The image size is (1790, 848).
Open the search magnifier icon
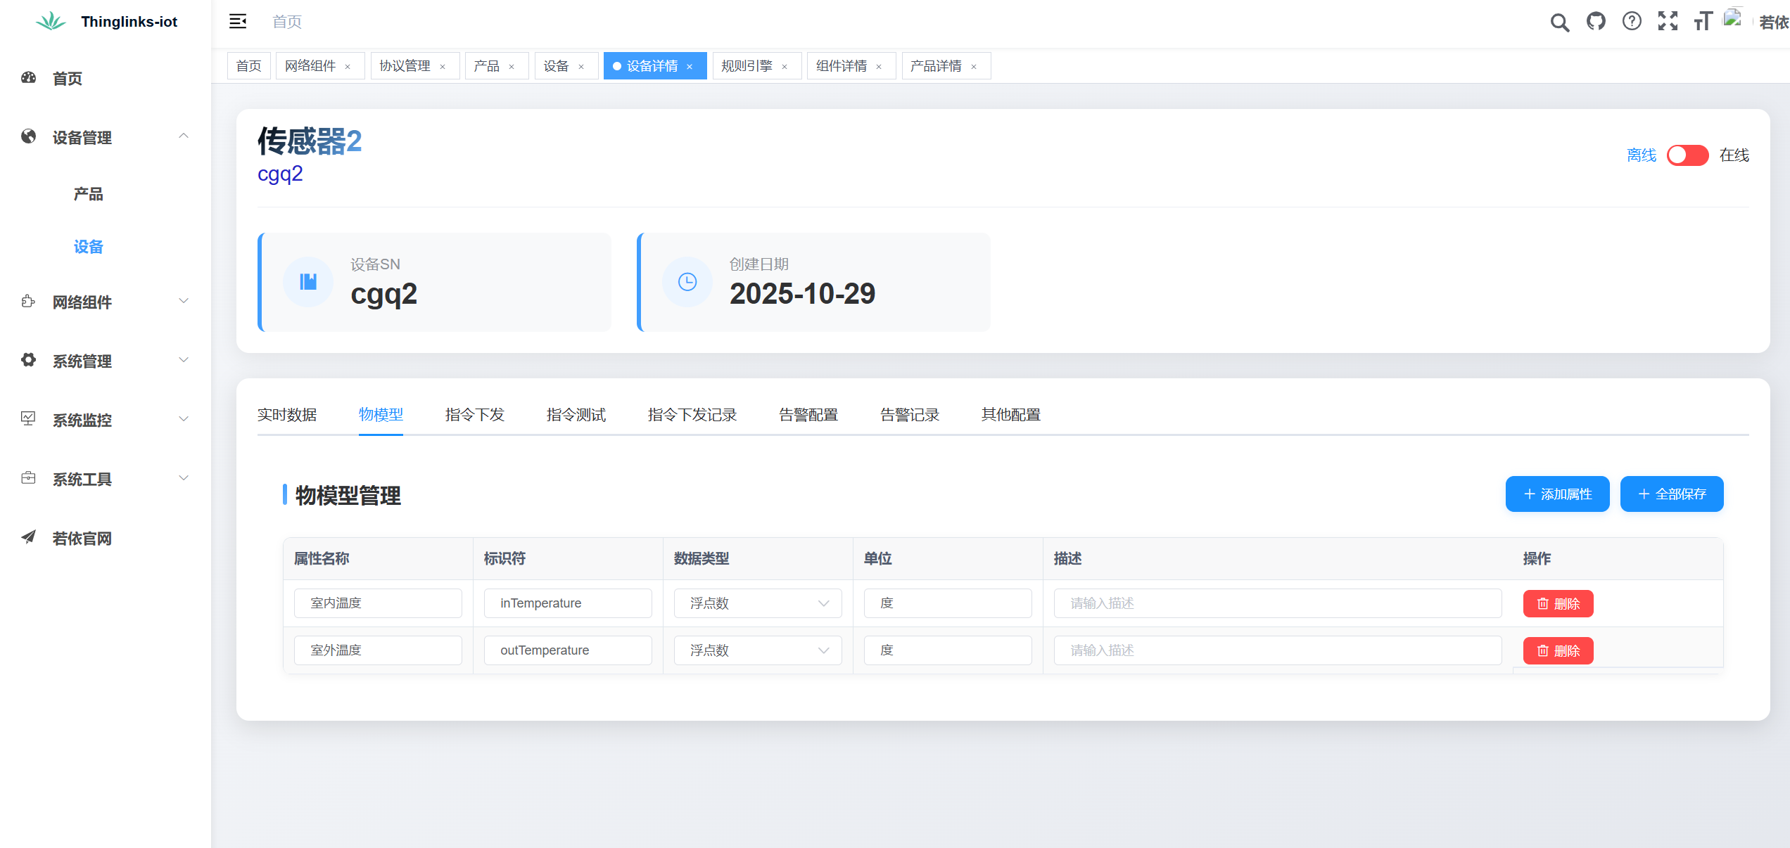(1559, 22)
